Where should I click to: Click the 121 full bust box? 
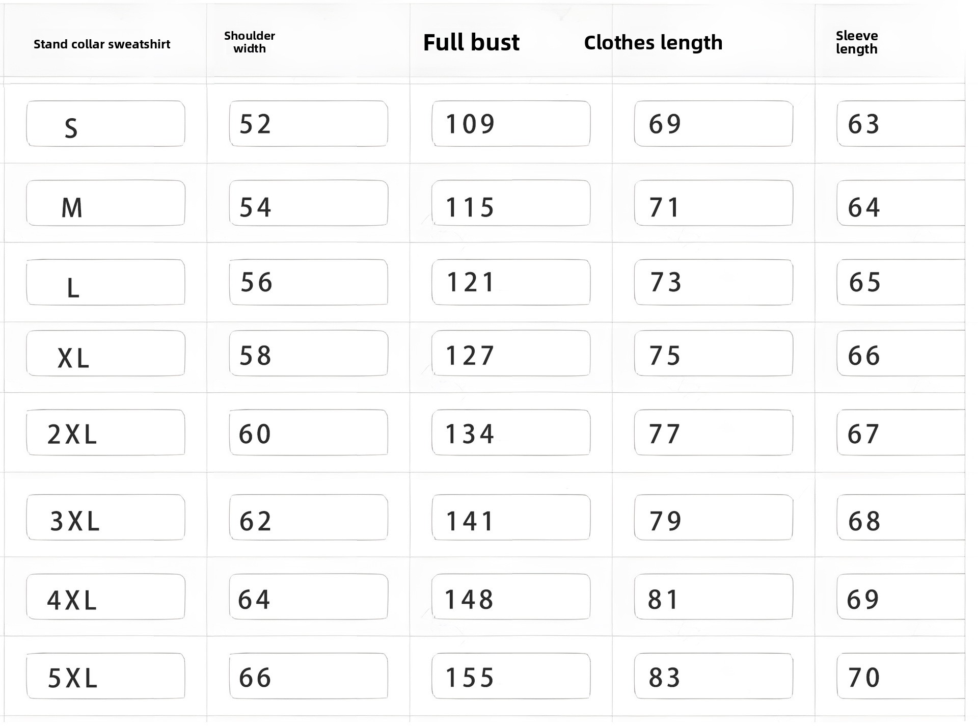click(511, 282)
